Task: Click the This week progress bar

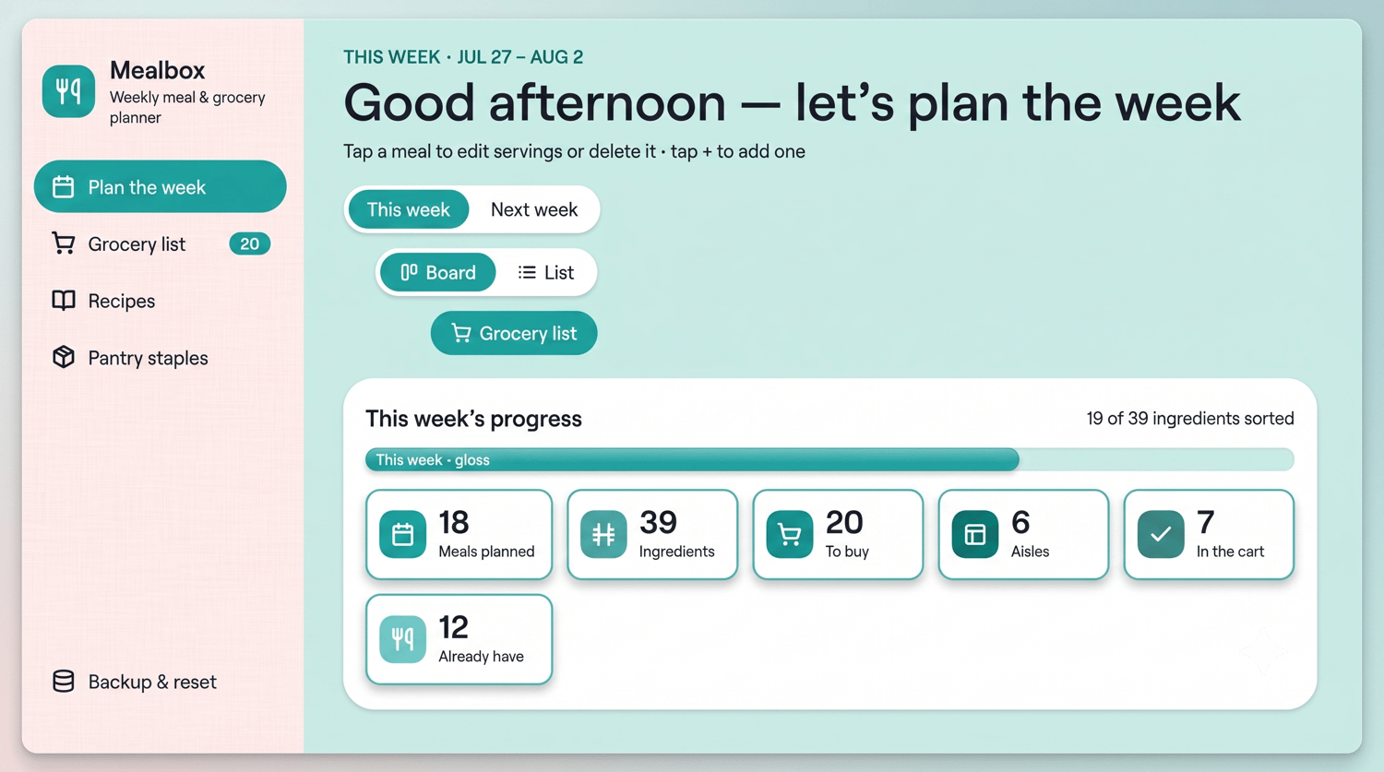Action: (x=829, y=459)
